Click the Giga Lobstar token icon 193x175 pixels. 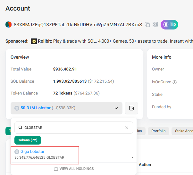[17, 152]
